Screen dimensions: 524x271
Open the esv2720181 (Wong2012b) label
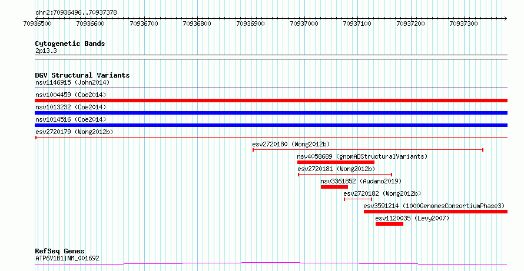[x=336, y=169]
